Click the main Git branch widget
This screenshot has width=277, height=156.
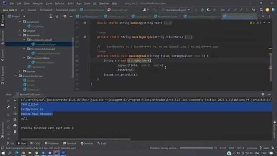264,148
